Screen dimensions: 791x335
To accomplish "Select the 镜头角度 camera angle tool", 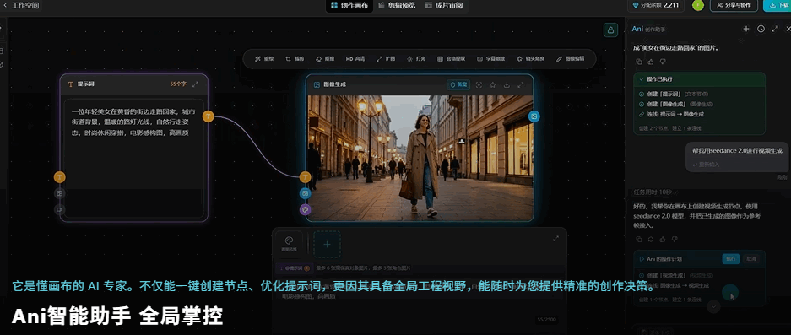I will [531, 58].
